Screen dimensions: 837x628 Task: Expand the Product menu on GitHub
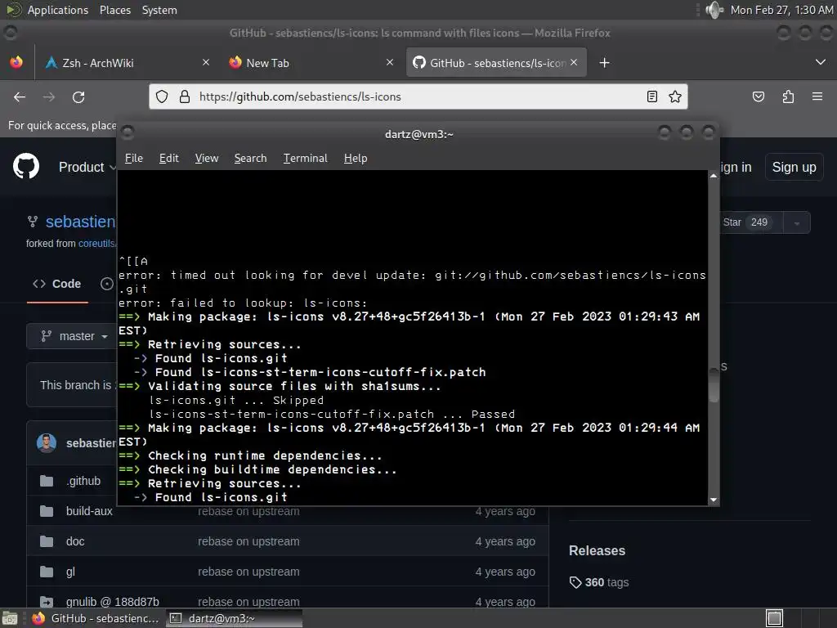(x=87, y=167)
